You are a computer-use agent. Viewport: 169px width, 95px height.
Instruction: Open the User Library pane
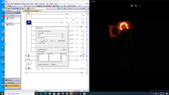pyautogui.click(x=12, y=83)
